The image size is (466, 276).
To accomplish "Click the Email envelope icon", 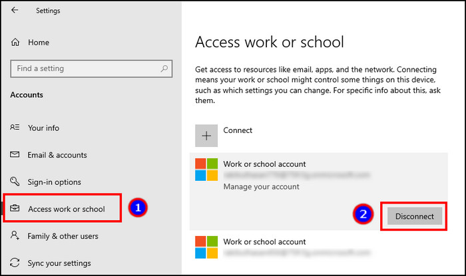I will pyautogui.click(x=15, y=154).
